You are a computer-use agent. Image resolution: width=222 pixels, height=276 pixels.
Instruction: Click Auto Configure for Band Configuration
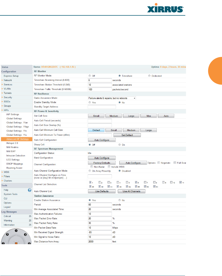[x=102, y=158]
